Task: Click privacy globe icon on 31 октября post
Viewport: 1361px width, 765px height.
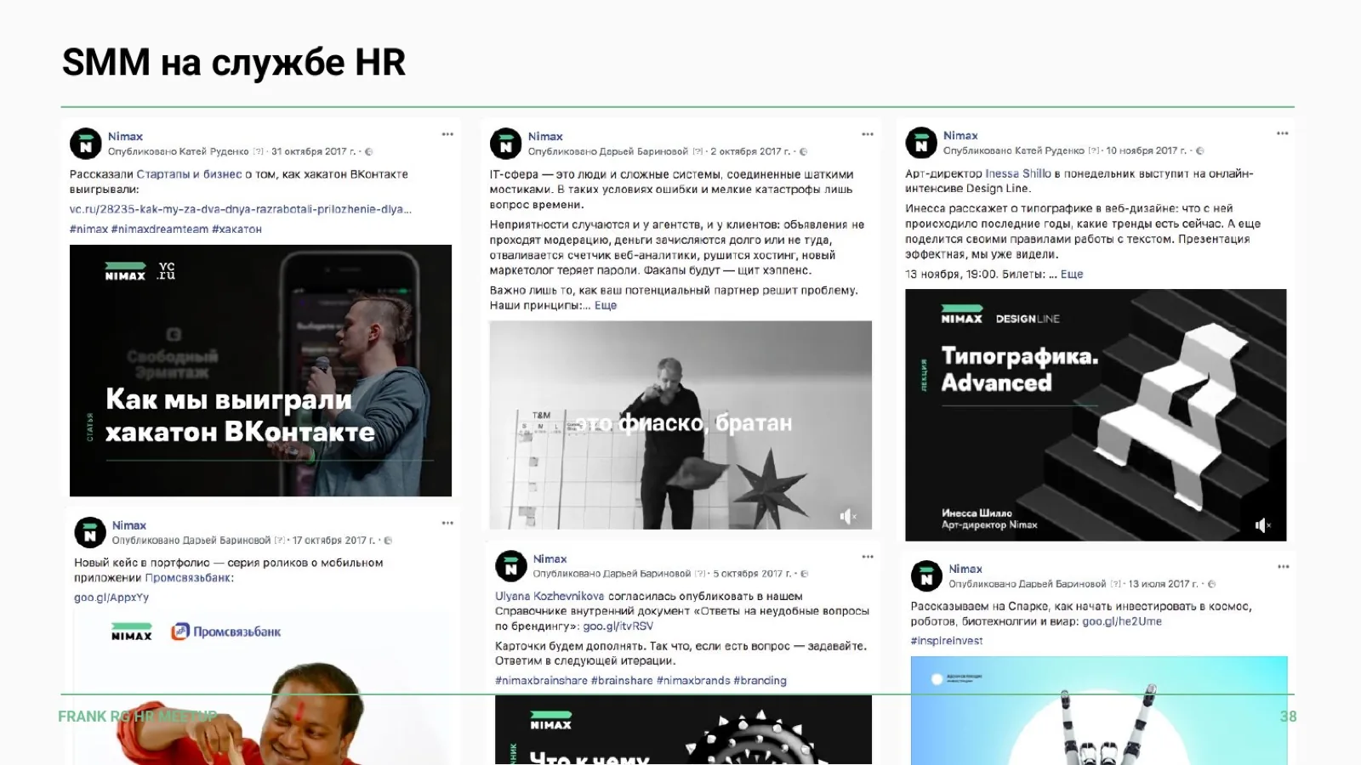Action: click(368, 152)
